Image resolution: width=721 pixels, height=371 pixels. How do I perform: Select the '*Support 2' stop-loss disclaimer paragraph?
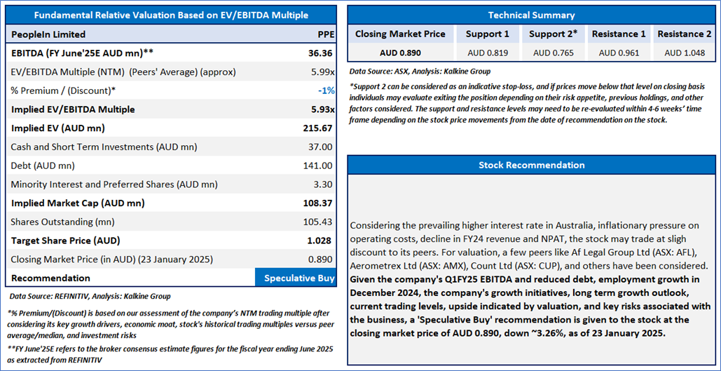point(528,104)
